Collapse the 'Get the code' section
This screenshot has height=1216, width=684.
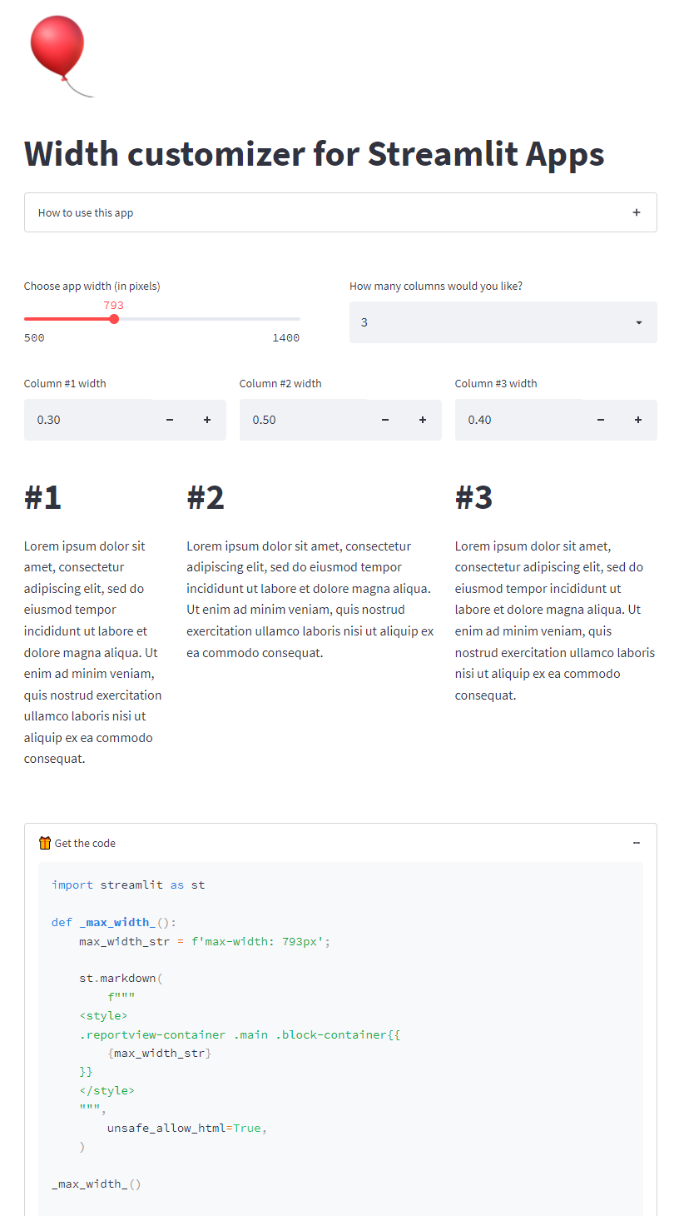pos(340,843)
